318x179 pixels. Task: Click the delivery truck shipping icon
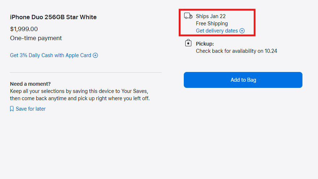point(188,16)
